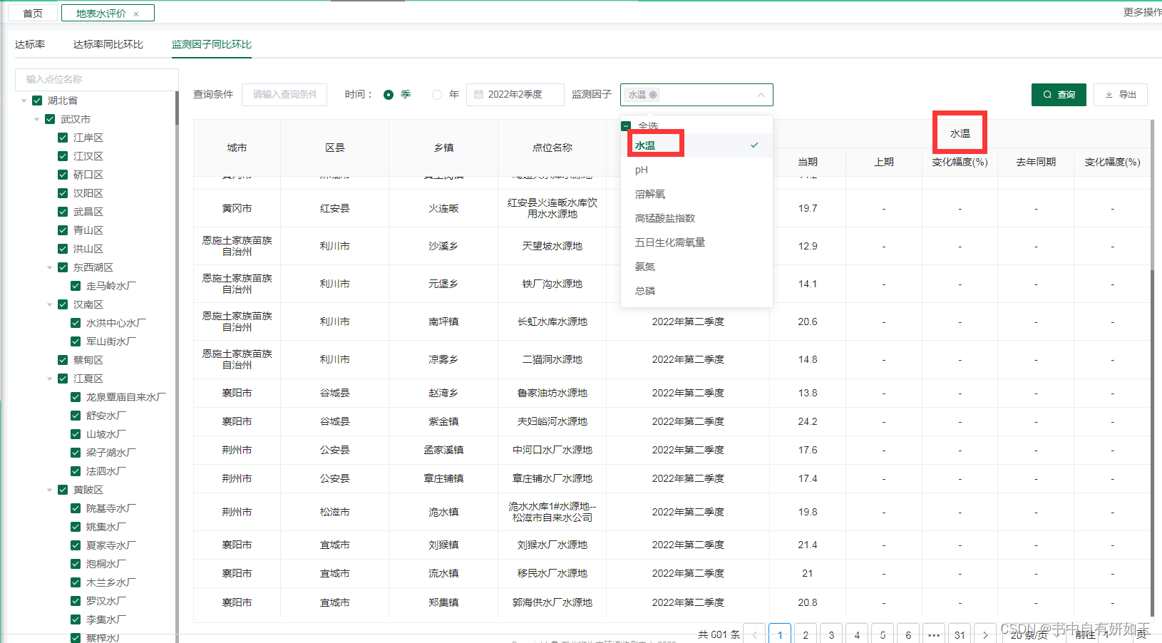
Task: Click the 点位名称 column header
Action: point(552,148)
